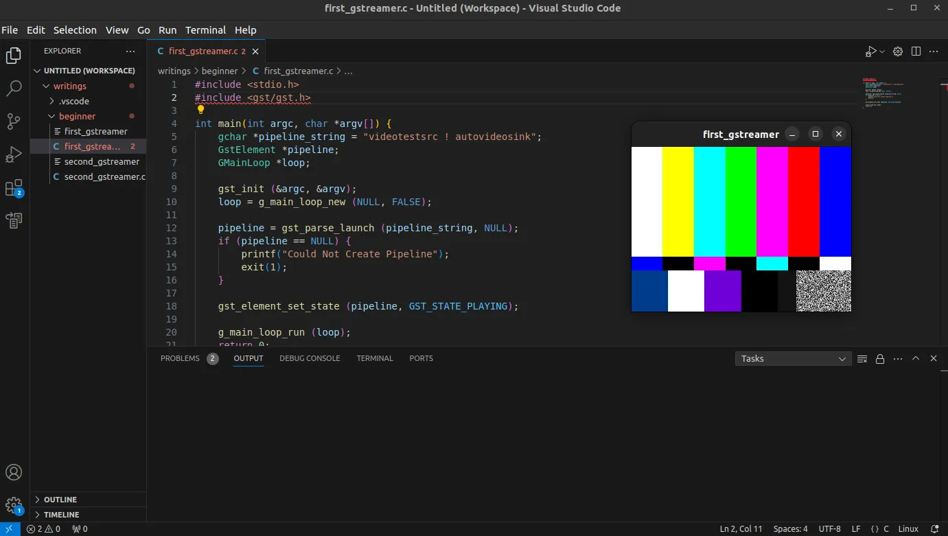Open the Help menu
This screenshot has height=536, width=948.
click(x=245, y=30)
